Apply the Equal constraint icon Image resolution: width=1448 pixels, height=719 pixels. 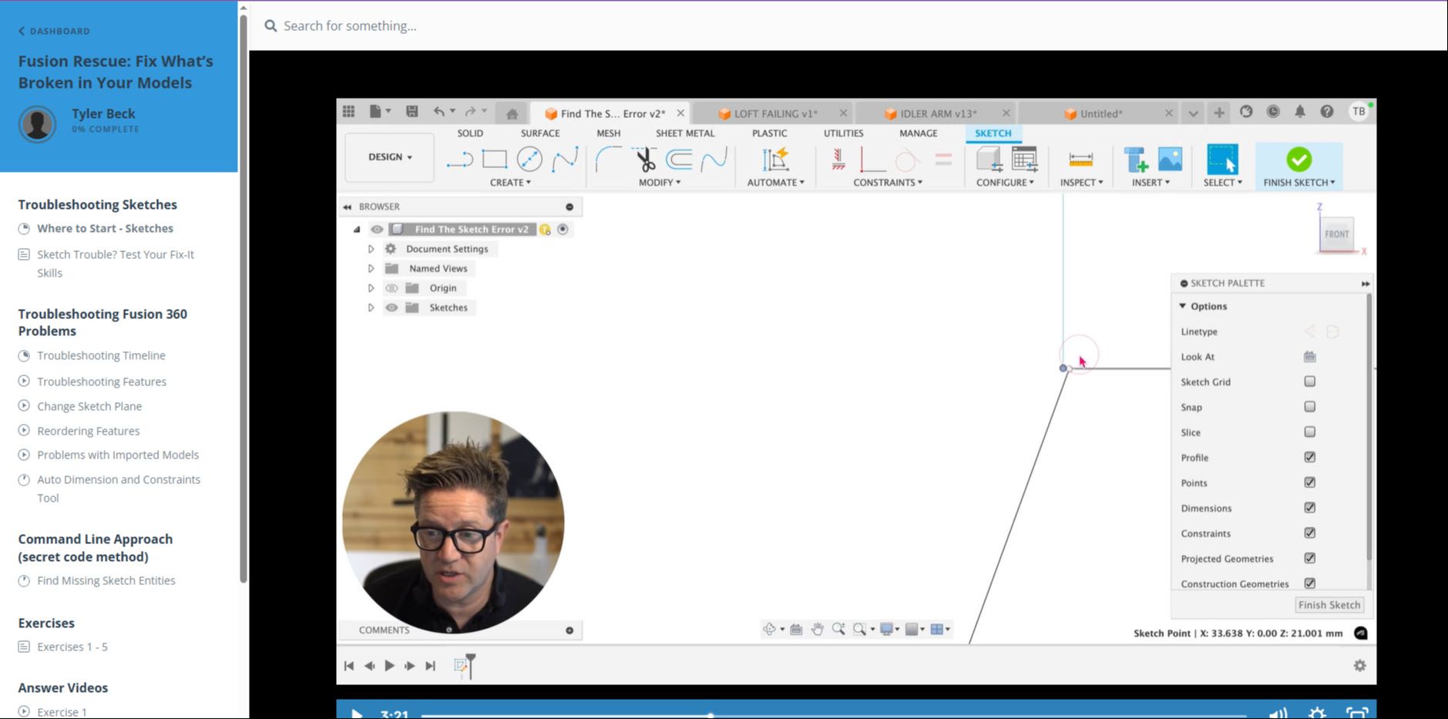(x=943, y=160)
